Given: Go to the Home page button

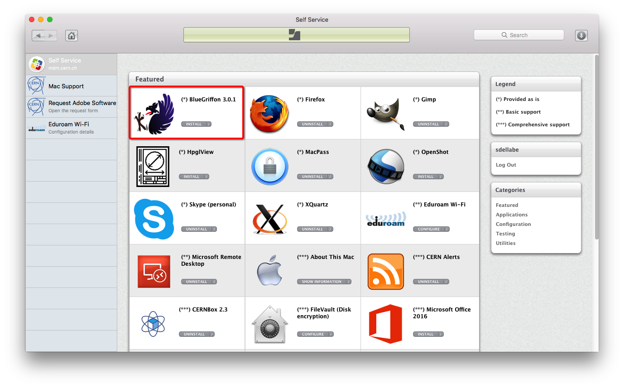Looking at the screenshot, I should [72, 35].
